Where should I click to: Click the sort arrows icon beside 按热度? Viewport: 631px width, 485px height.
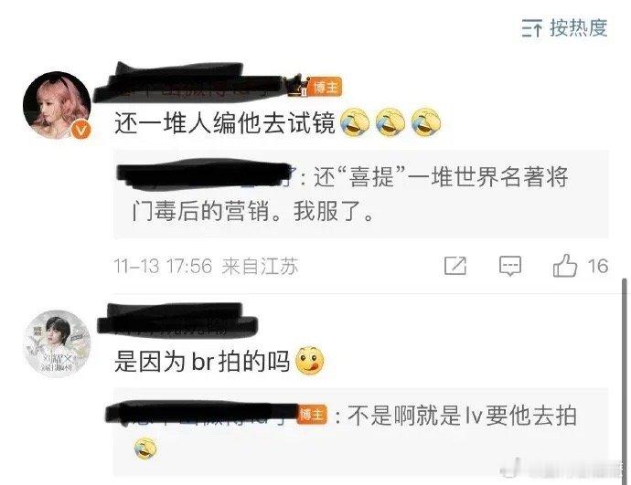coord(532,28)
